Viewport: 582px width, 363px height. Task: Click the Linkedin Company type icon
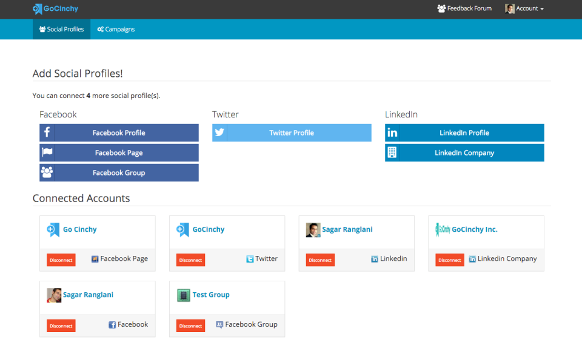[472, 259]
